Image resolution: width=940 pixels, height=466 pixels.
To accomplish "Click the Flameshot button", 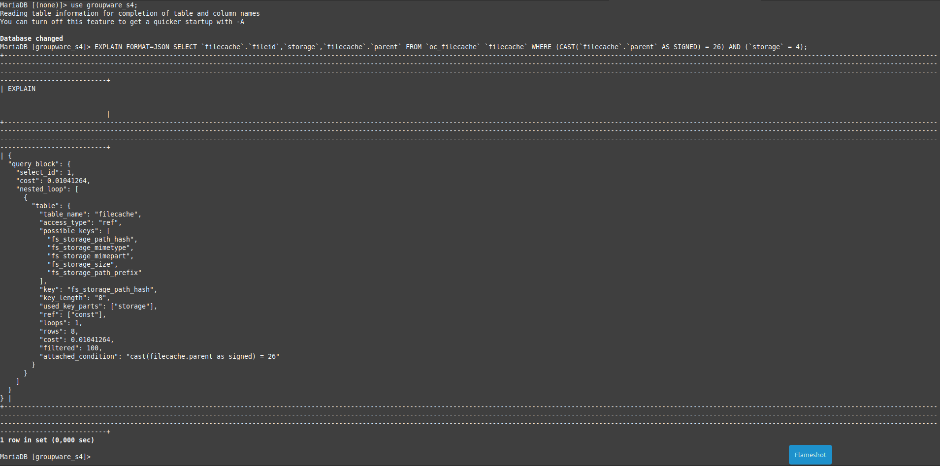I will pyautogui.click(x=810, y=455).
